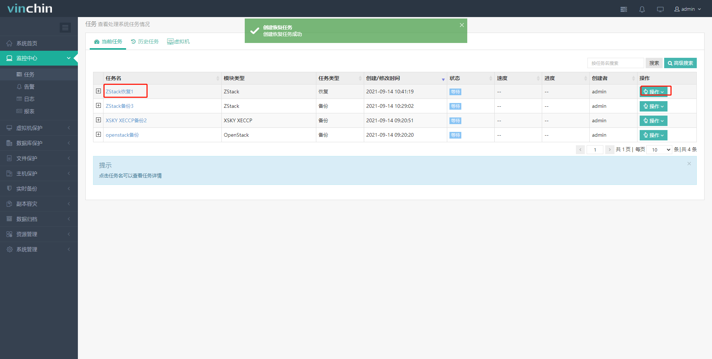Open 报表 submenu item
712x359 pixels.
pyautogui.click(x=39, y=111)
